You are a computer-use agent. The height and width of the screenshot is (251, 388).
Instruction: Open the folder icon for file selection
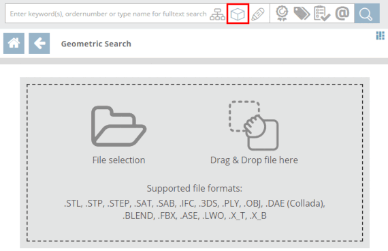click(x=118, y=126)
